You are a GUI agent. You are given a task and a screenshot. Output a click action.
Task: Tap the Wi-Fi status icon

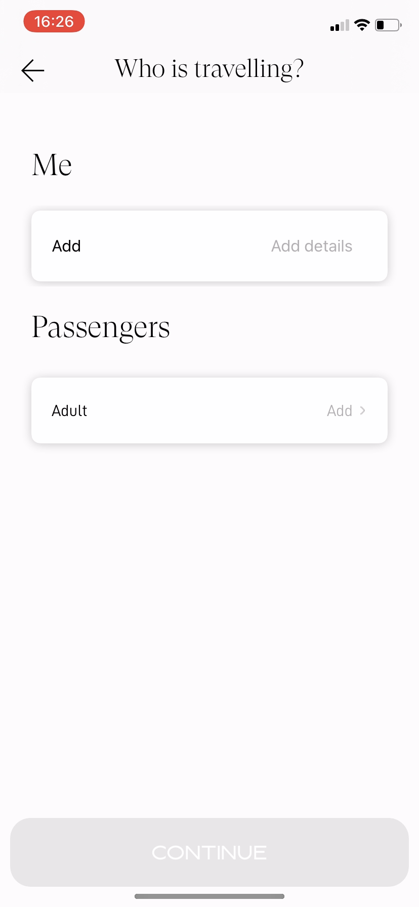[362, 25]
